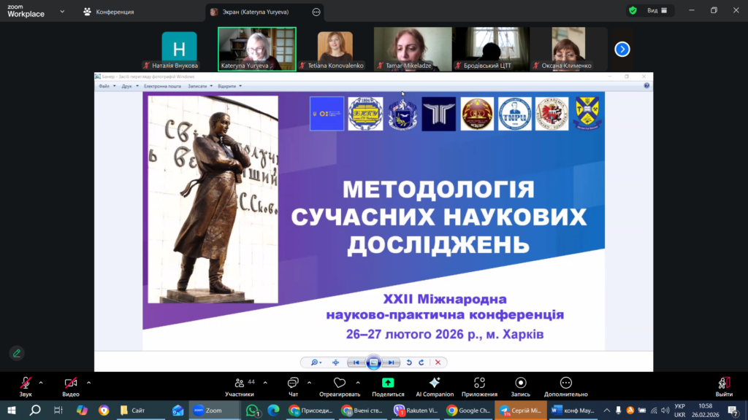Open the Чат chat panel
Image resolution: width=748 pixels, height=420 pixels.
(x=293, y=386)
